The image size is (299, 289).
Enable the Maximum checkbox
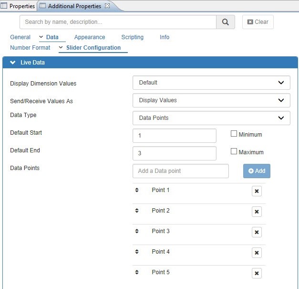click(x=234, y=152)
